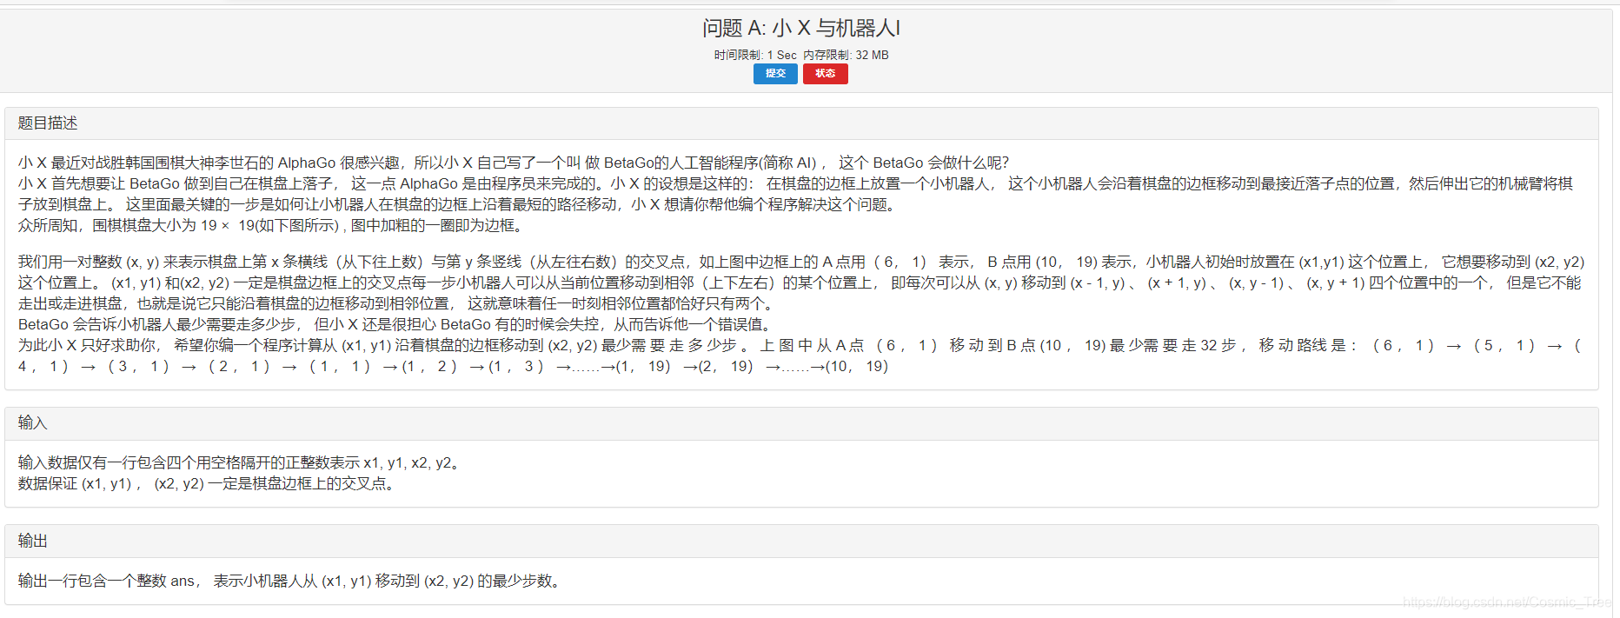Image resolution: width=1620 pixels, height=618 pixels.
Task: Click the blue 提交 submit button
Action: tap(775, 74)
